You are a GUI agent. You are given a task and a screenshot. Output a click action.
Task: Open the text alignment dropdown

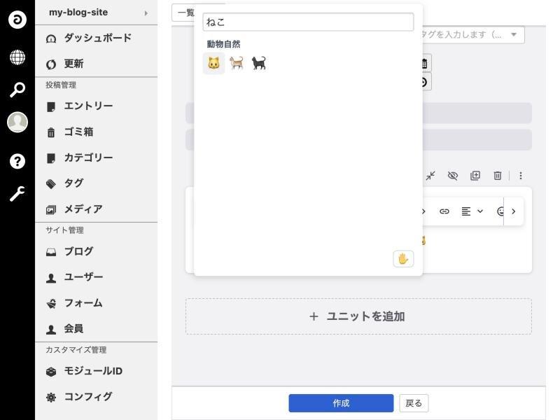[472, 211]
